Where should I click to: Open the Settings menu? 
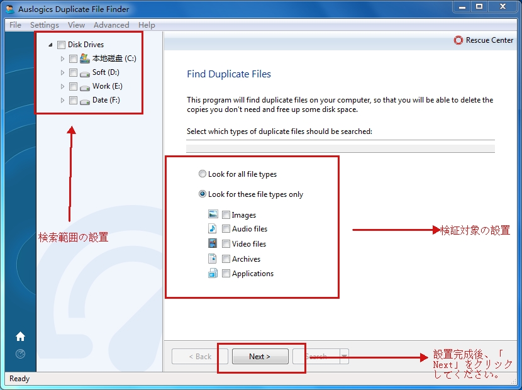click(x=44, y=25)
